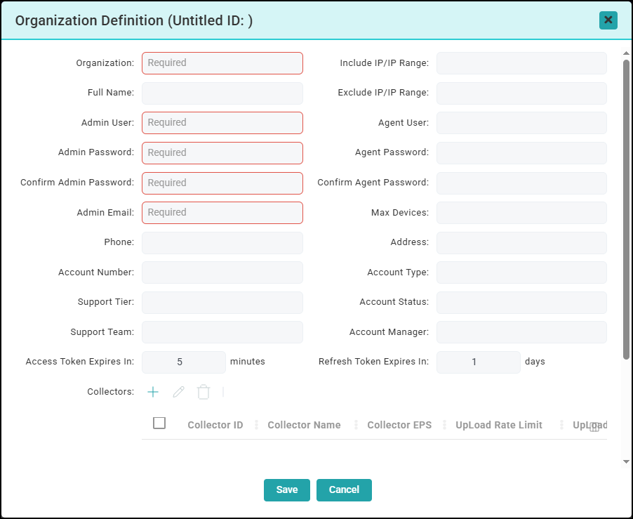Image resolution: width=633 pixels, height=519 pixels.
Task: Click the column menu dots after UpLoad Rate Limit
Action: pyautogui.click(x=561, y=425)
